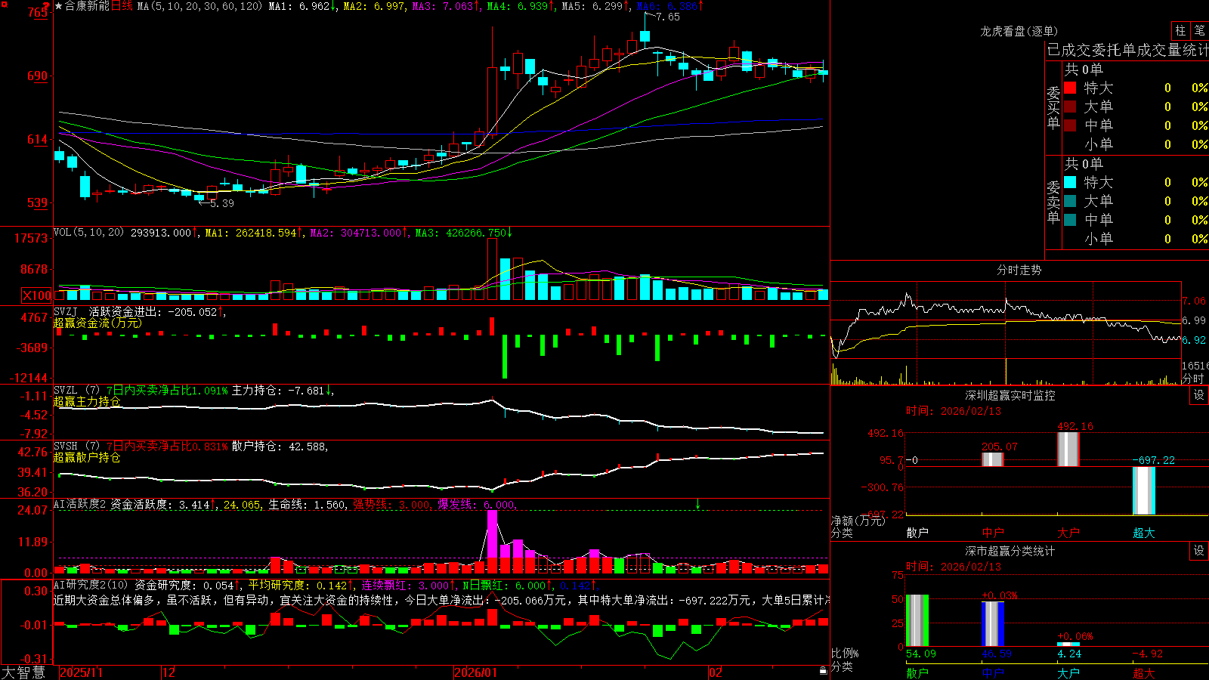
Task: Click the 2025/11 timeline marker
Action: click(x=81, y=672)
